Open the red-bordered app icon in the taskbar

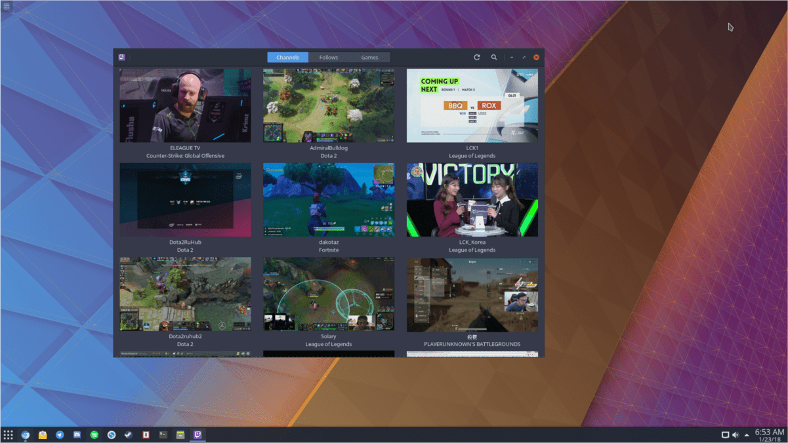point(146,434)
